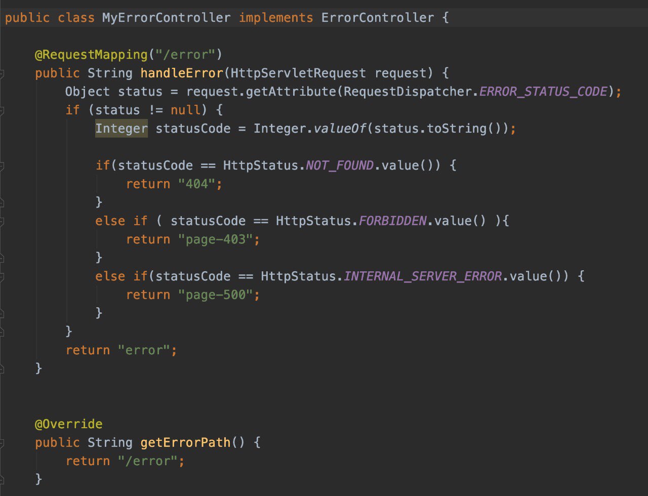Click the Object type on the status line

(87, 92)
